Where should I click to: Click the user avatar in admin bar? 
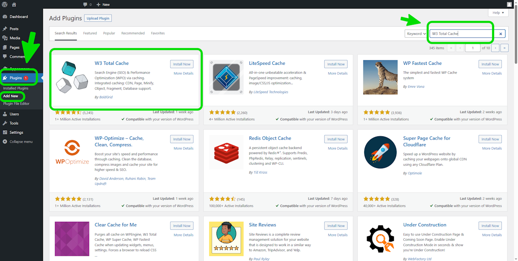click(509, 4)
